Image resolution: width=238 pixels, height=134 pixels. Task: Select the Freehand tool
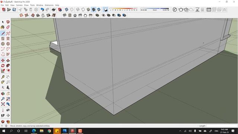(x=8, y=33)
